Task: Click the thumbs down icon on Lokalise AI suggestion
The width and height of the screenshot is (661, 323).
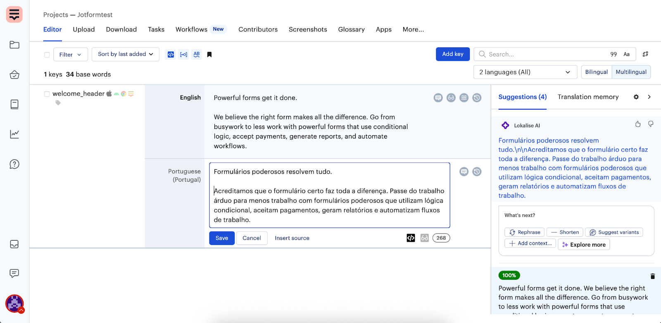Action: [x=651, y=124]
